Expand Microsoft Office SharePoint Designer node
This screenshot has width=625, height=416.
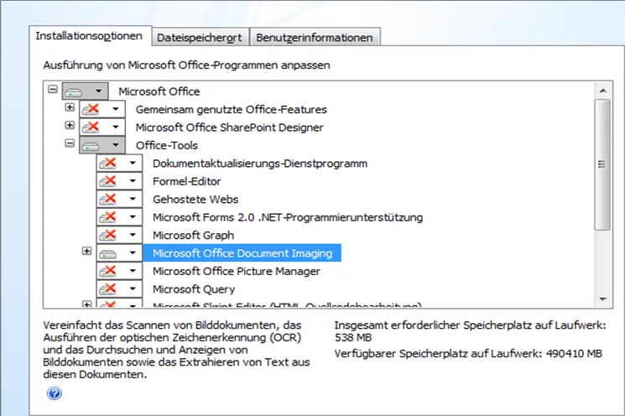[x=70, y=125]
